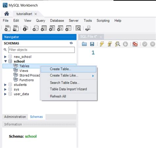The width and height of the screenshot is (156, 148).
Task: Commit the current transaction icon
Action: point(145,44)
